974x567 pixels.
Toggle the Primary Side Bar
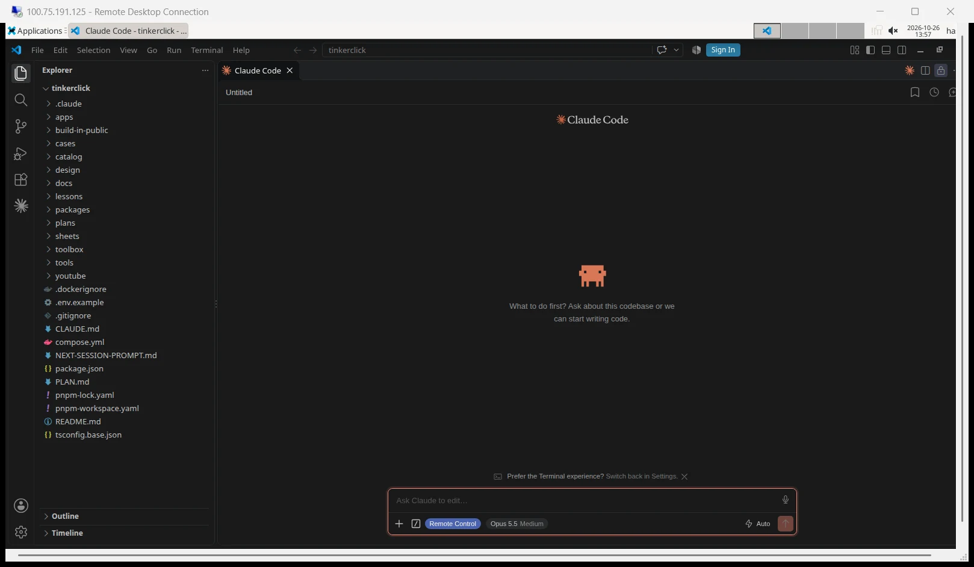coord(870,50)
